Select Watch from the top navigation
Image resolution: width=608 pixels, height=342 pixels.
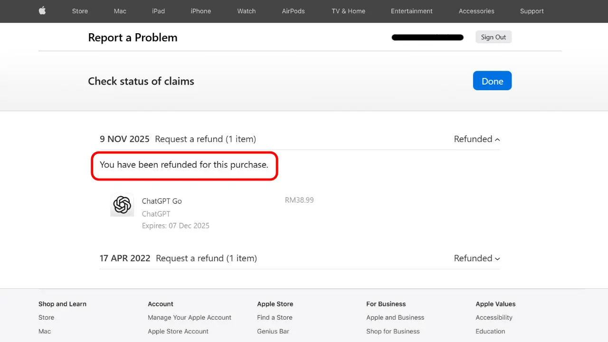246,11
